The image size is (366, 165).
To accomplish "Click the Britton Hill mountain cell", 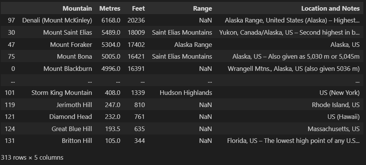I will [77, 141].
